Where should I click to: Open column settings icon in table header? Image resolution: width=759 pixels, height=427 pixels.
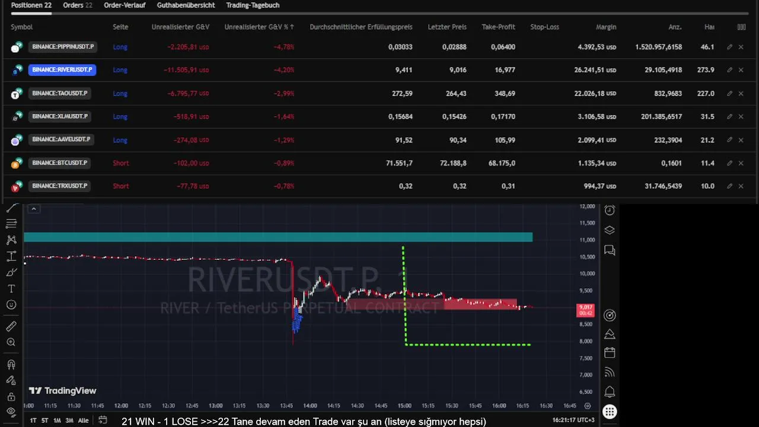tap(741, 27)
